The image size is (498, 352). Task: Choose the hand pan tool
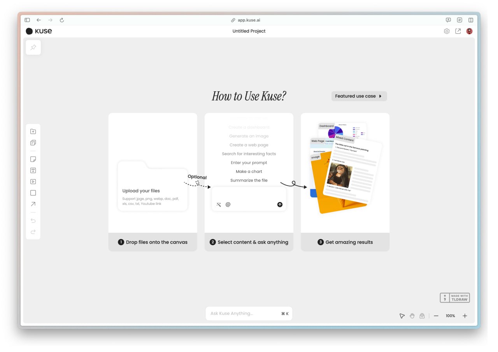tap(412, 316)
